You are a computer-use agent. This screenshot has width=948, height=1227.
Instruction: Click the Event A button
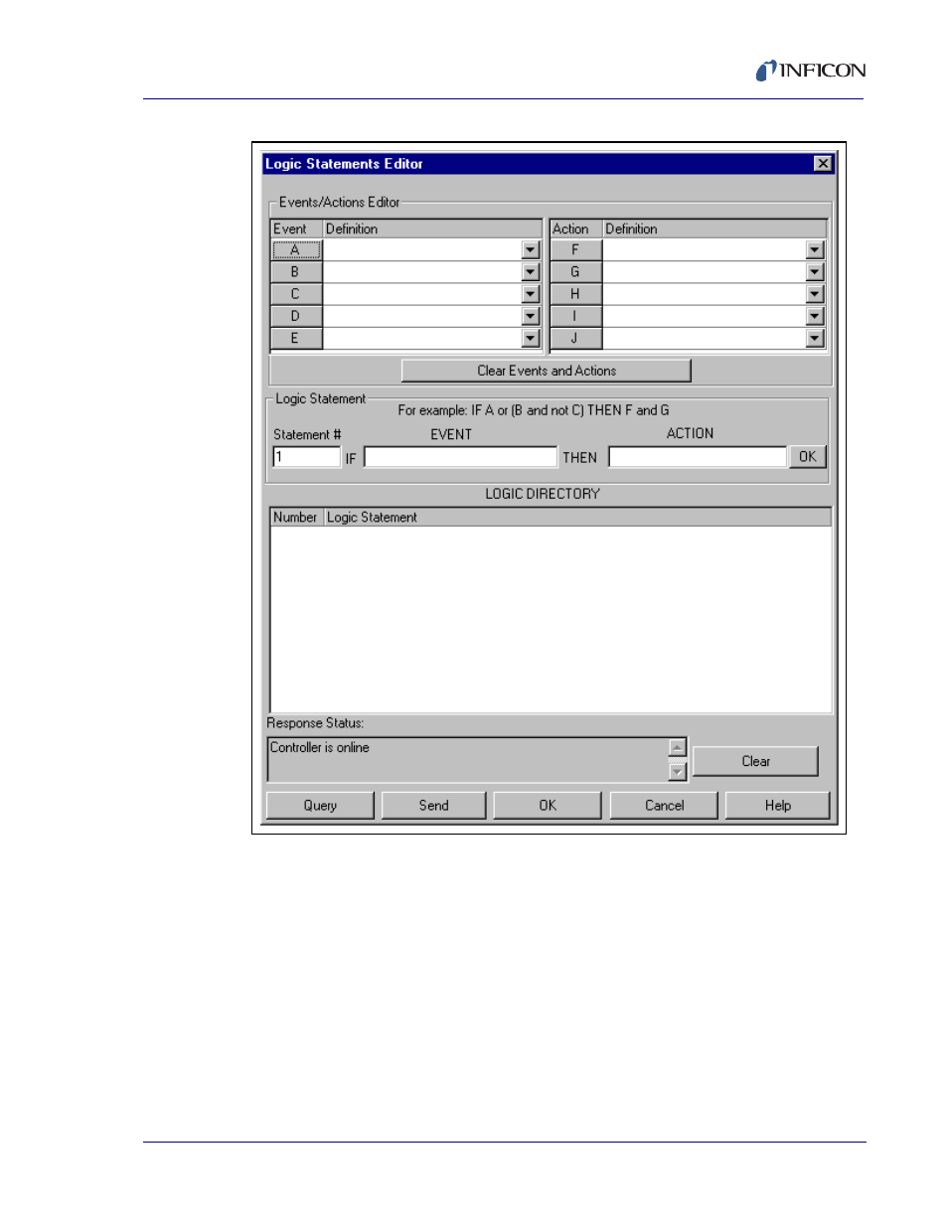(296, 250)
